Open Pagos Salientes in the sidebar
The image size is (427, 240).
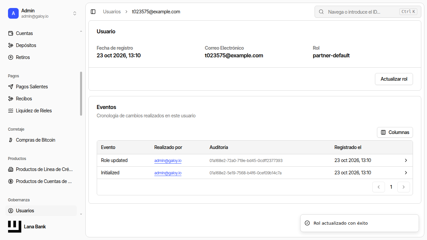(x=42, y=87)
